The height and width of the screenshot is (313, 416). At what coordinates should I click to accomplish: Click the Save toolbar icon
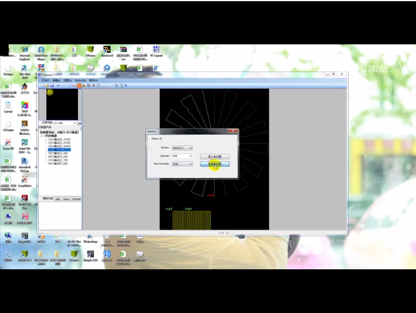click(53, 86)
